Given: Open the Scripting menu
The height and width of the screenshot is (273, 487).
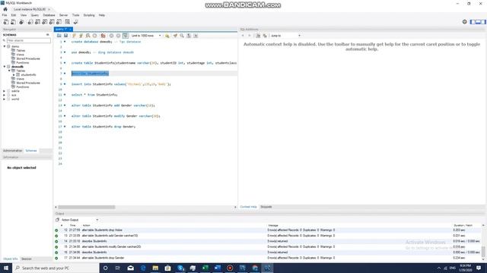Looking at the screenshot, I should [89, 15].
